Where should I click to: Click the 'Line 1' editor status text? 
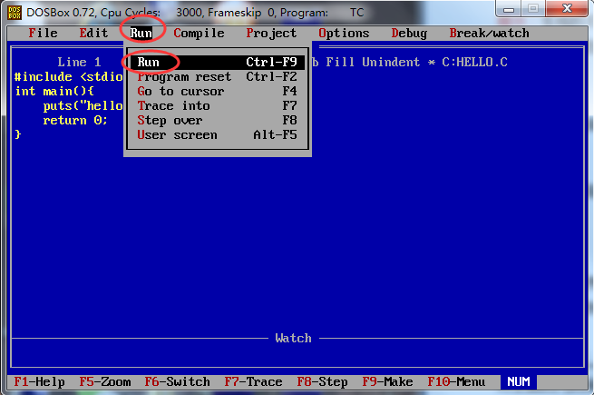point(79,63)
